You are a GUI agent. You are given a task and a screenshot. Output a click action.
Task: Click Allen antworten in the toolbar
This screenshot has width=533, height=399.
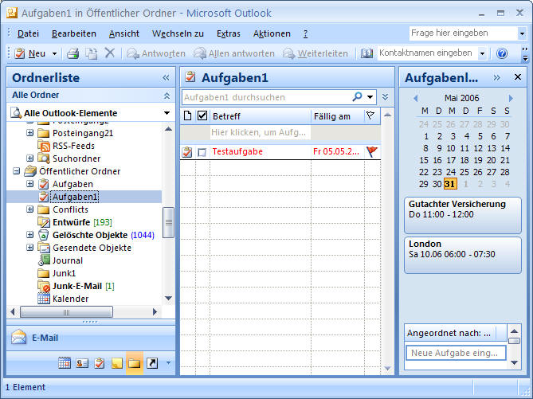234,53
